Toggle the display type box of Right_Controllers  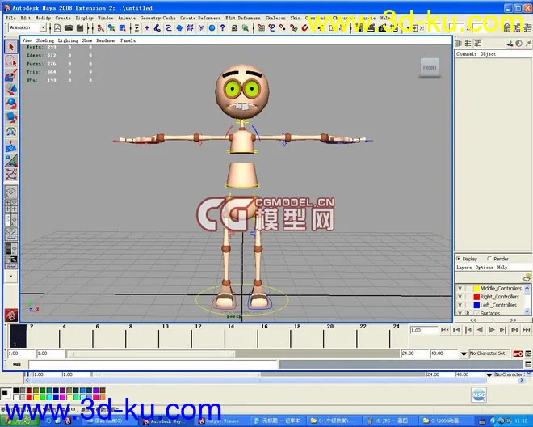468,297
